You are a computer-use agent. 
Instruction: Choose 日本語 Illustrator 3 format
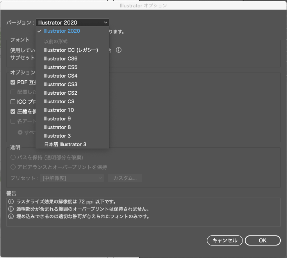(x=72, y=144)
